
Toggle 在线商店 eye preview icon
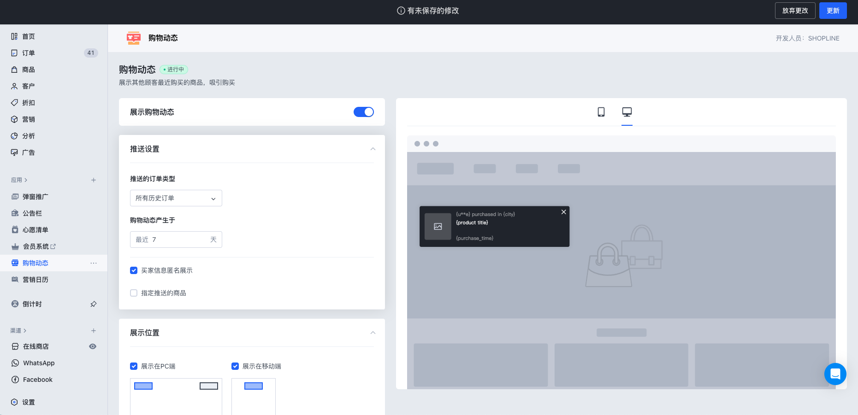[x=93, y=346]
